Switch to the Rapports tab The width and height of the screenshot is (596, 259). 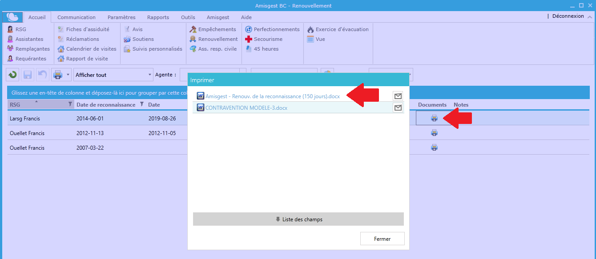click(x=158, y=17)
